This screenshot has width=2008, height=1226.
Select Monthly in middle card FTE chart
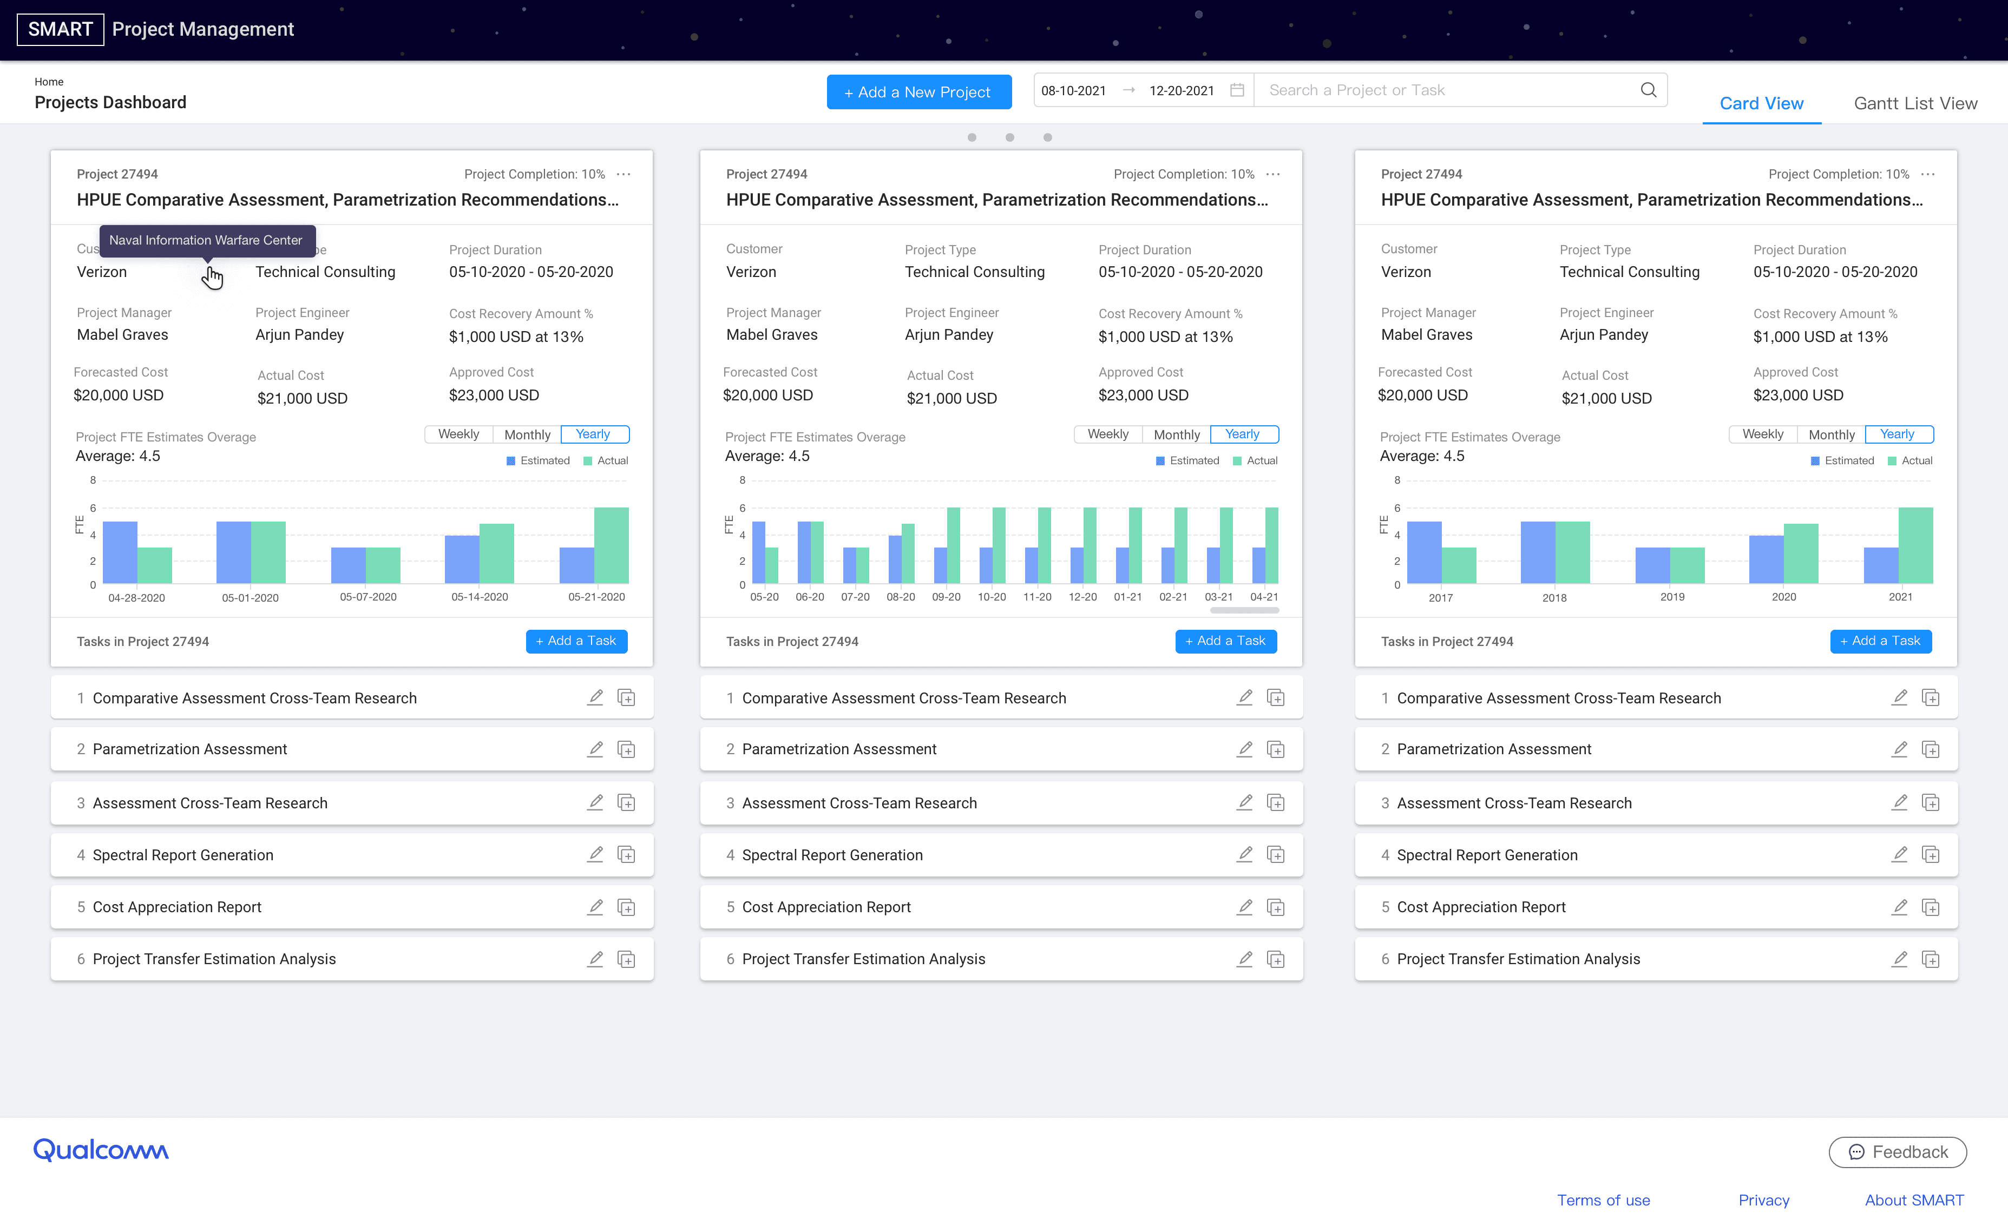1177,434
